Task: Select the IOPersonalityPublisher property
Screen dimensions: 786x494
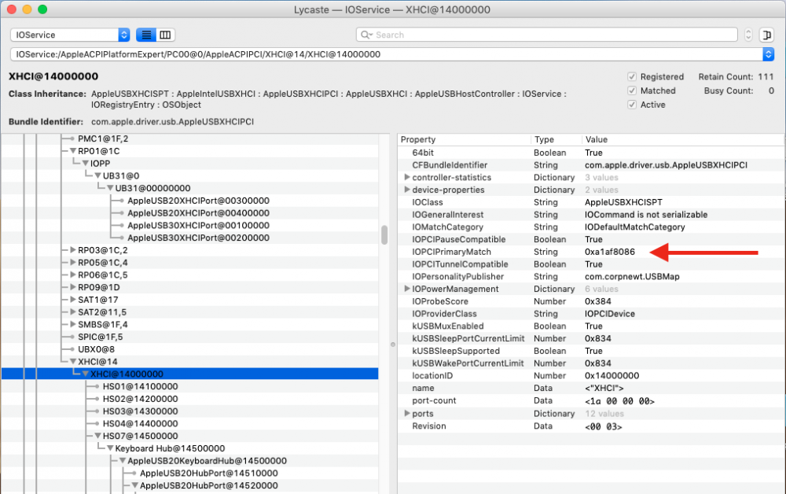Action: [591, 276]
